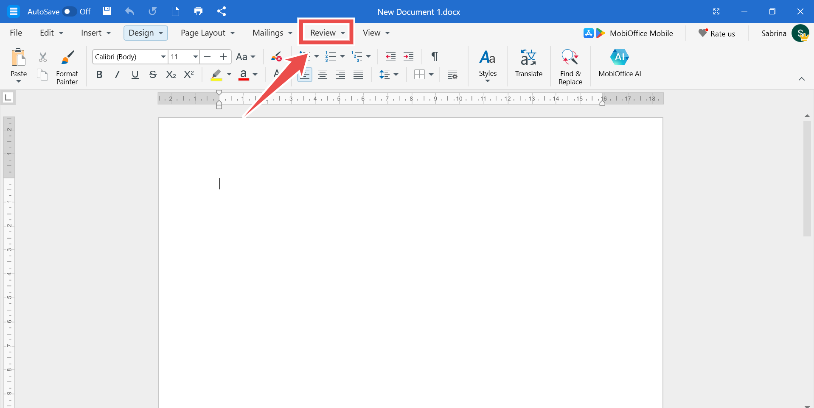Collapse the ribbon with the chevron
This screenshot has height=408, width=814.
click(x=801, y=79)
